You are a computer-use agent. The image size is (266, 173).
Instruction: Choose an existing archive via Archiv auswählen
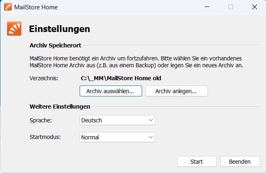[x=111, y=91]
